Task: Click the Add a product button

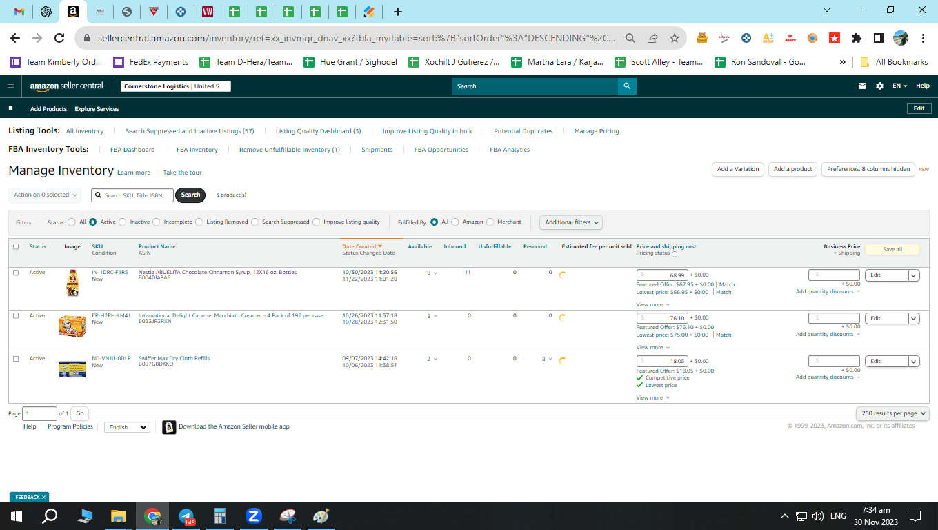Action: point(793,169)
